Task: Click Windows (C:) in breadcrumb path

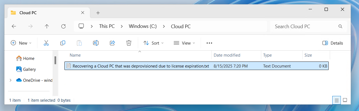Action: point(143,27)
